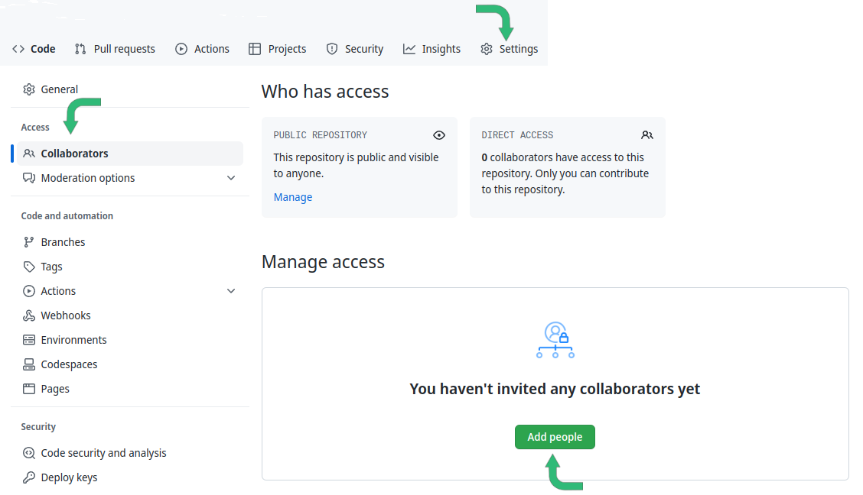
Task: Switch to the Actions tab in the top nav
Action: [x=203, y=49]
